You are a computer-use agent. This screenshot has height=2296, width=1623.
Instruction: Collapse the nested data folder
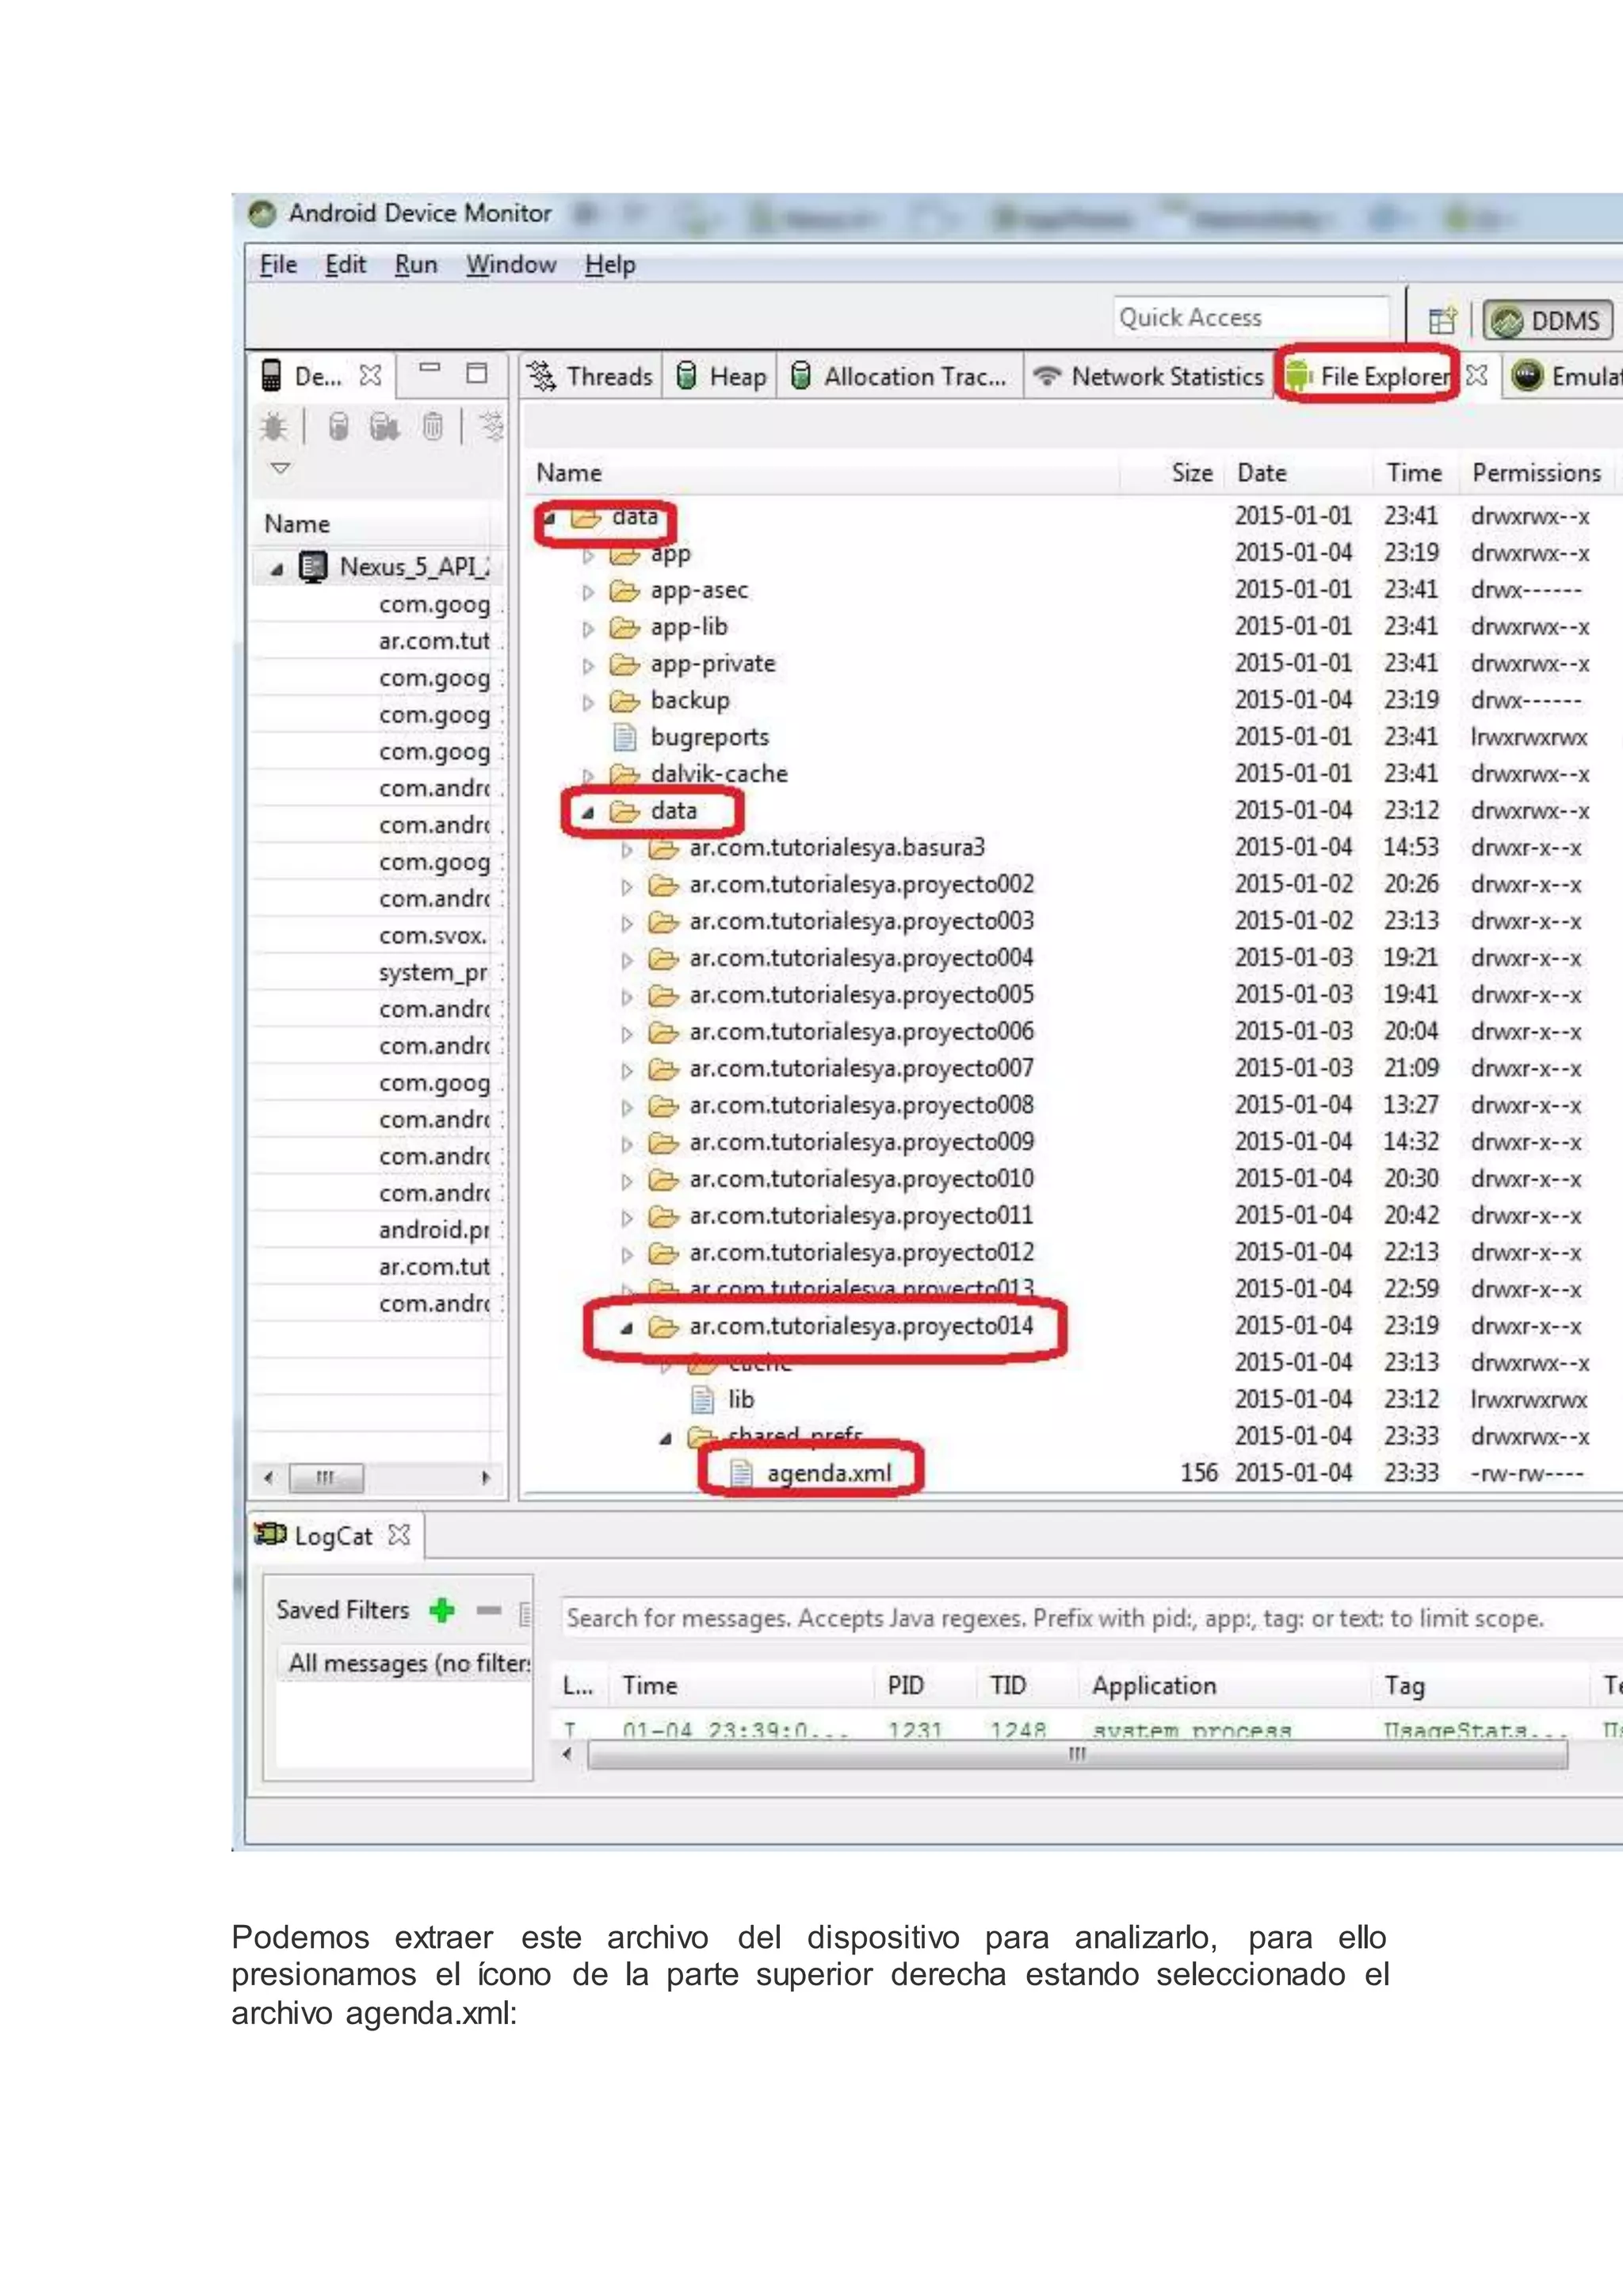coord(588,812)
